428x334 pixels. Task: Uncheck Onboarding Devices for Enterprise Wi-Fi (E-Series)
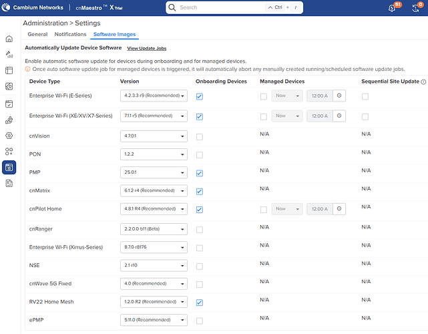coord(200,96)
